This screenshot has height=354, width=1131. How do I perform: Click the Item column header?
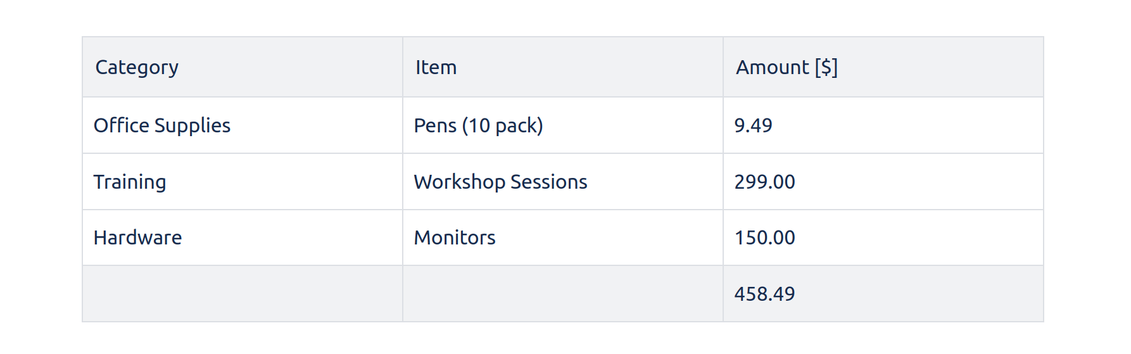pyautogui.click(x=436, y=67)
